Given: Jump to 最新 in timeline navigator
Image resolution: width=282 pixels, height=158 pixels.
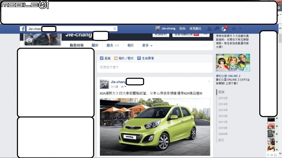Looking at the screenshot, I should click(221, 92).
